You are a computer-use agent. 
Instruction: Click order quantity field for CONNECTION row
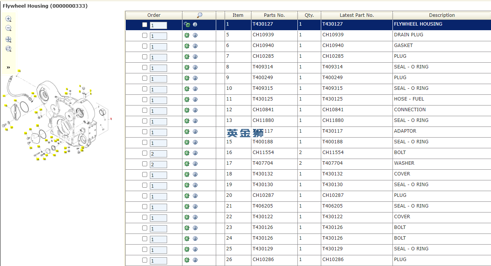coord(158,111)
